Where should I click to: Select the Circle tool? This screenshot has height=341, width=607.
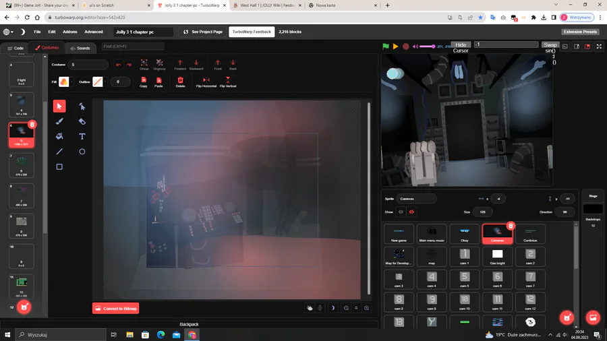point(82,152)
